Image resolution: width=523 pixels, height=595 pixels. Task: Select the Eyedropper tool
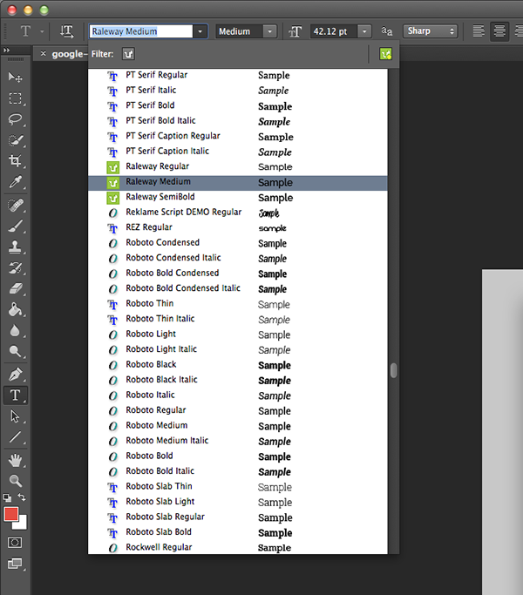pyautogui.click(x=15, y=182)
